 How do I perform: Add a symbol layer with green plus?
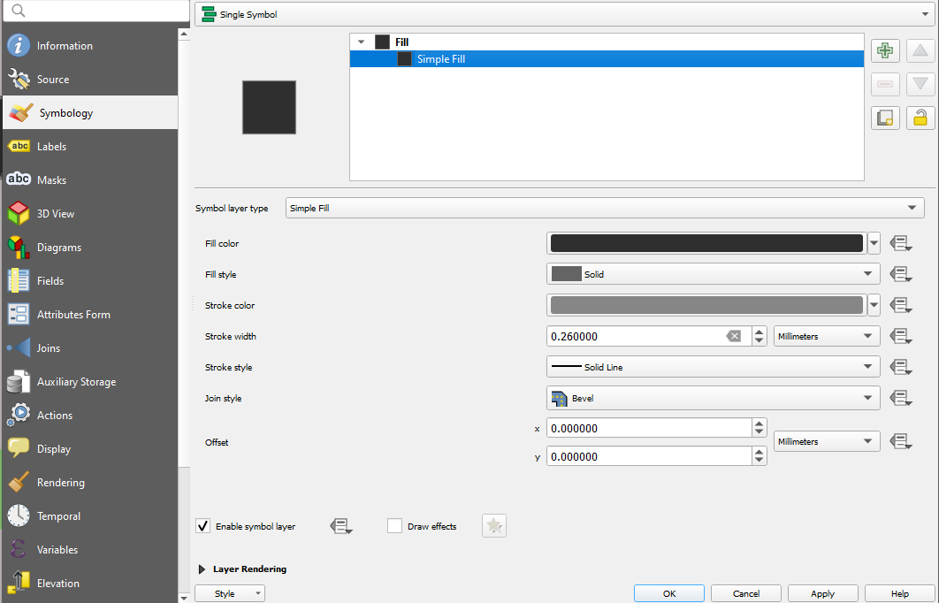885,50
